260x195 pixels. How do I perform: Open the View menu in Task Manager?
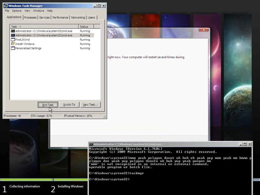click(x=27, y=11)
